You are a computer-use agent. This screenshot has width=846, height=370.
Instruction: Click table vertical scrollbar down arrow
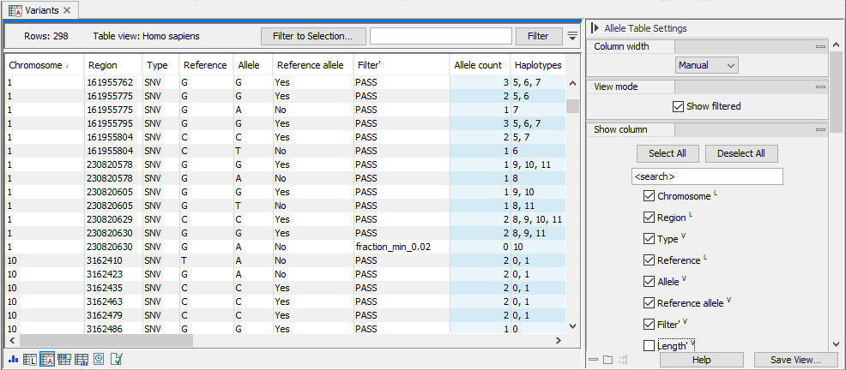click(x=572, y=326)
